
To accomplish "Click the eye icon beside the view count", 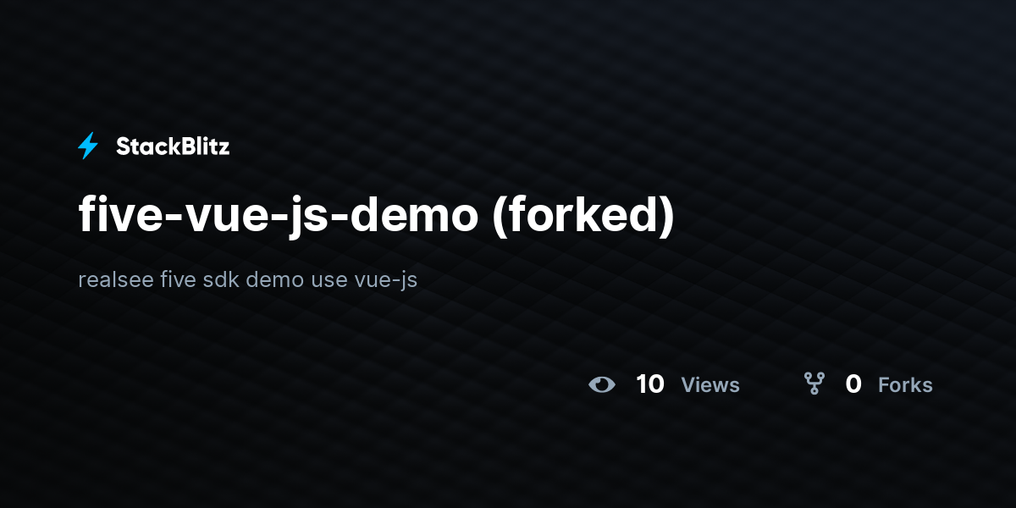I will (x=602, y=384).
